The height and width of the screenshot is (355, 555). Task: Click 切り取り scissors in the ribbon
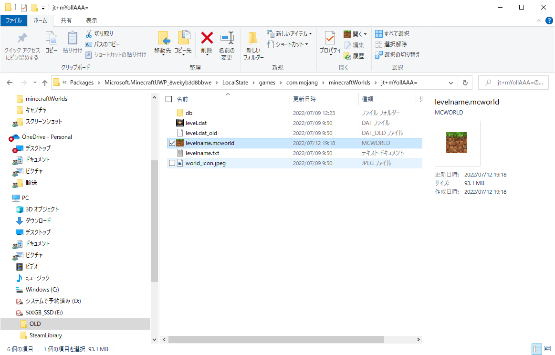pos(99,33)
